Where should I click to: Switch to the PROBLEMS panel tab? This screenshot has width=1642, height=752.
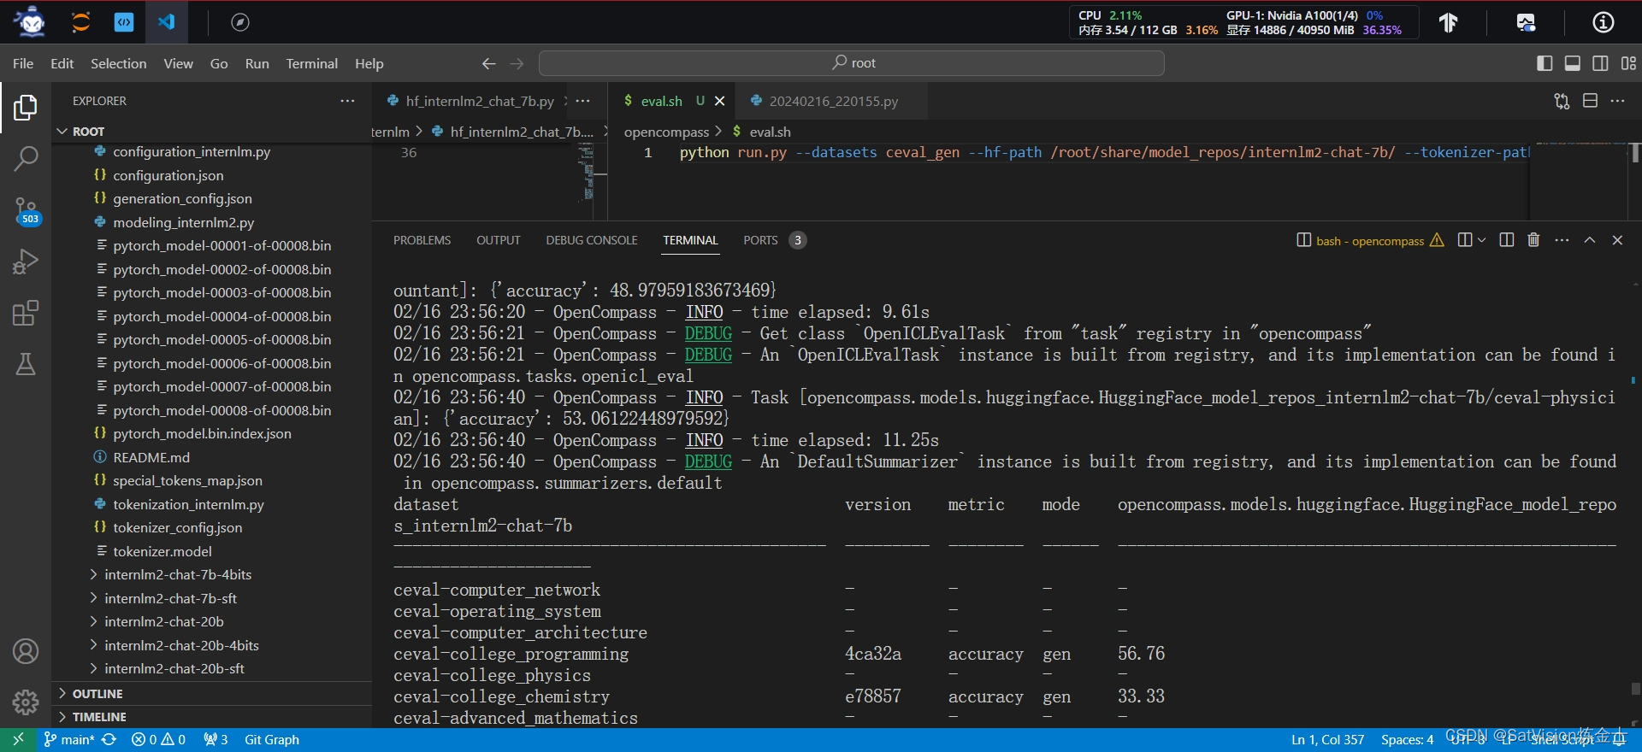coord(422,240)
